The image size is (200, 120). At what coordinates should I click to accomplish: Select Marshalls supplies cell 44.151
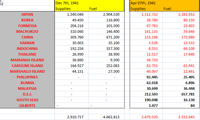pyautogui.click(x=71, y=71)
